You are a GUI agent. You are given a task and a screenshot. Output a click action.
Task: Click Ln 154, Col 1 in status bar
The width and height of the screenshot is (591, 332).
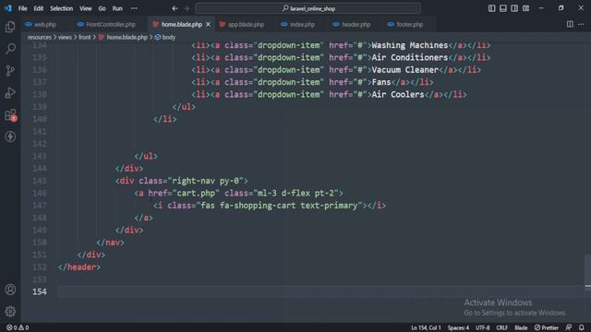426,327
